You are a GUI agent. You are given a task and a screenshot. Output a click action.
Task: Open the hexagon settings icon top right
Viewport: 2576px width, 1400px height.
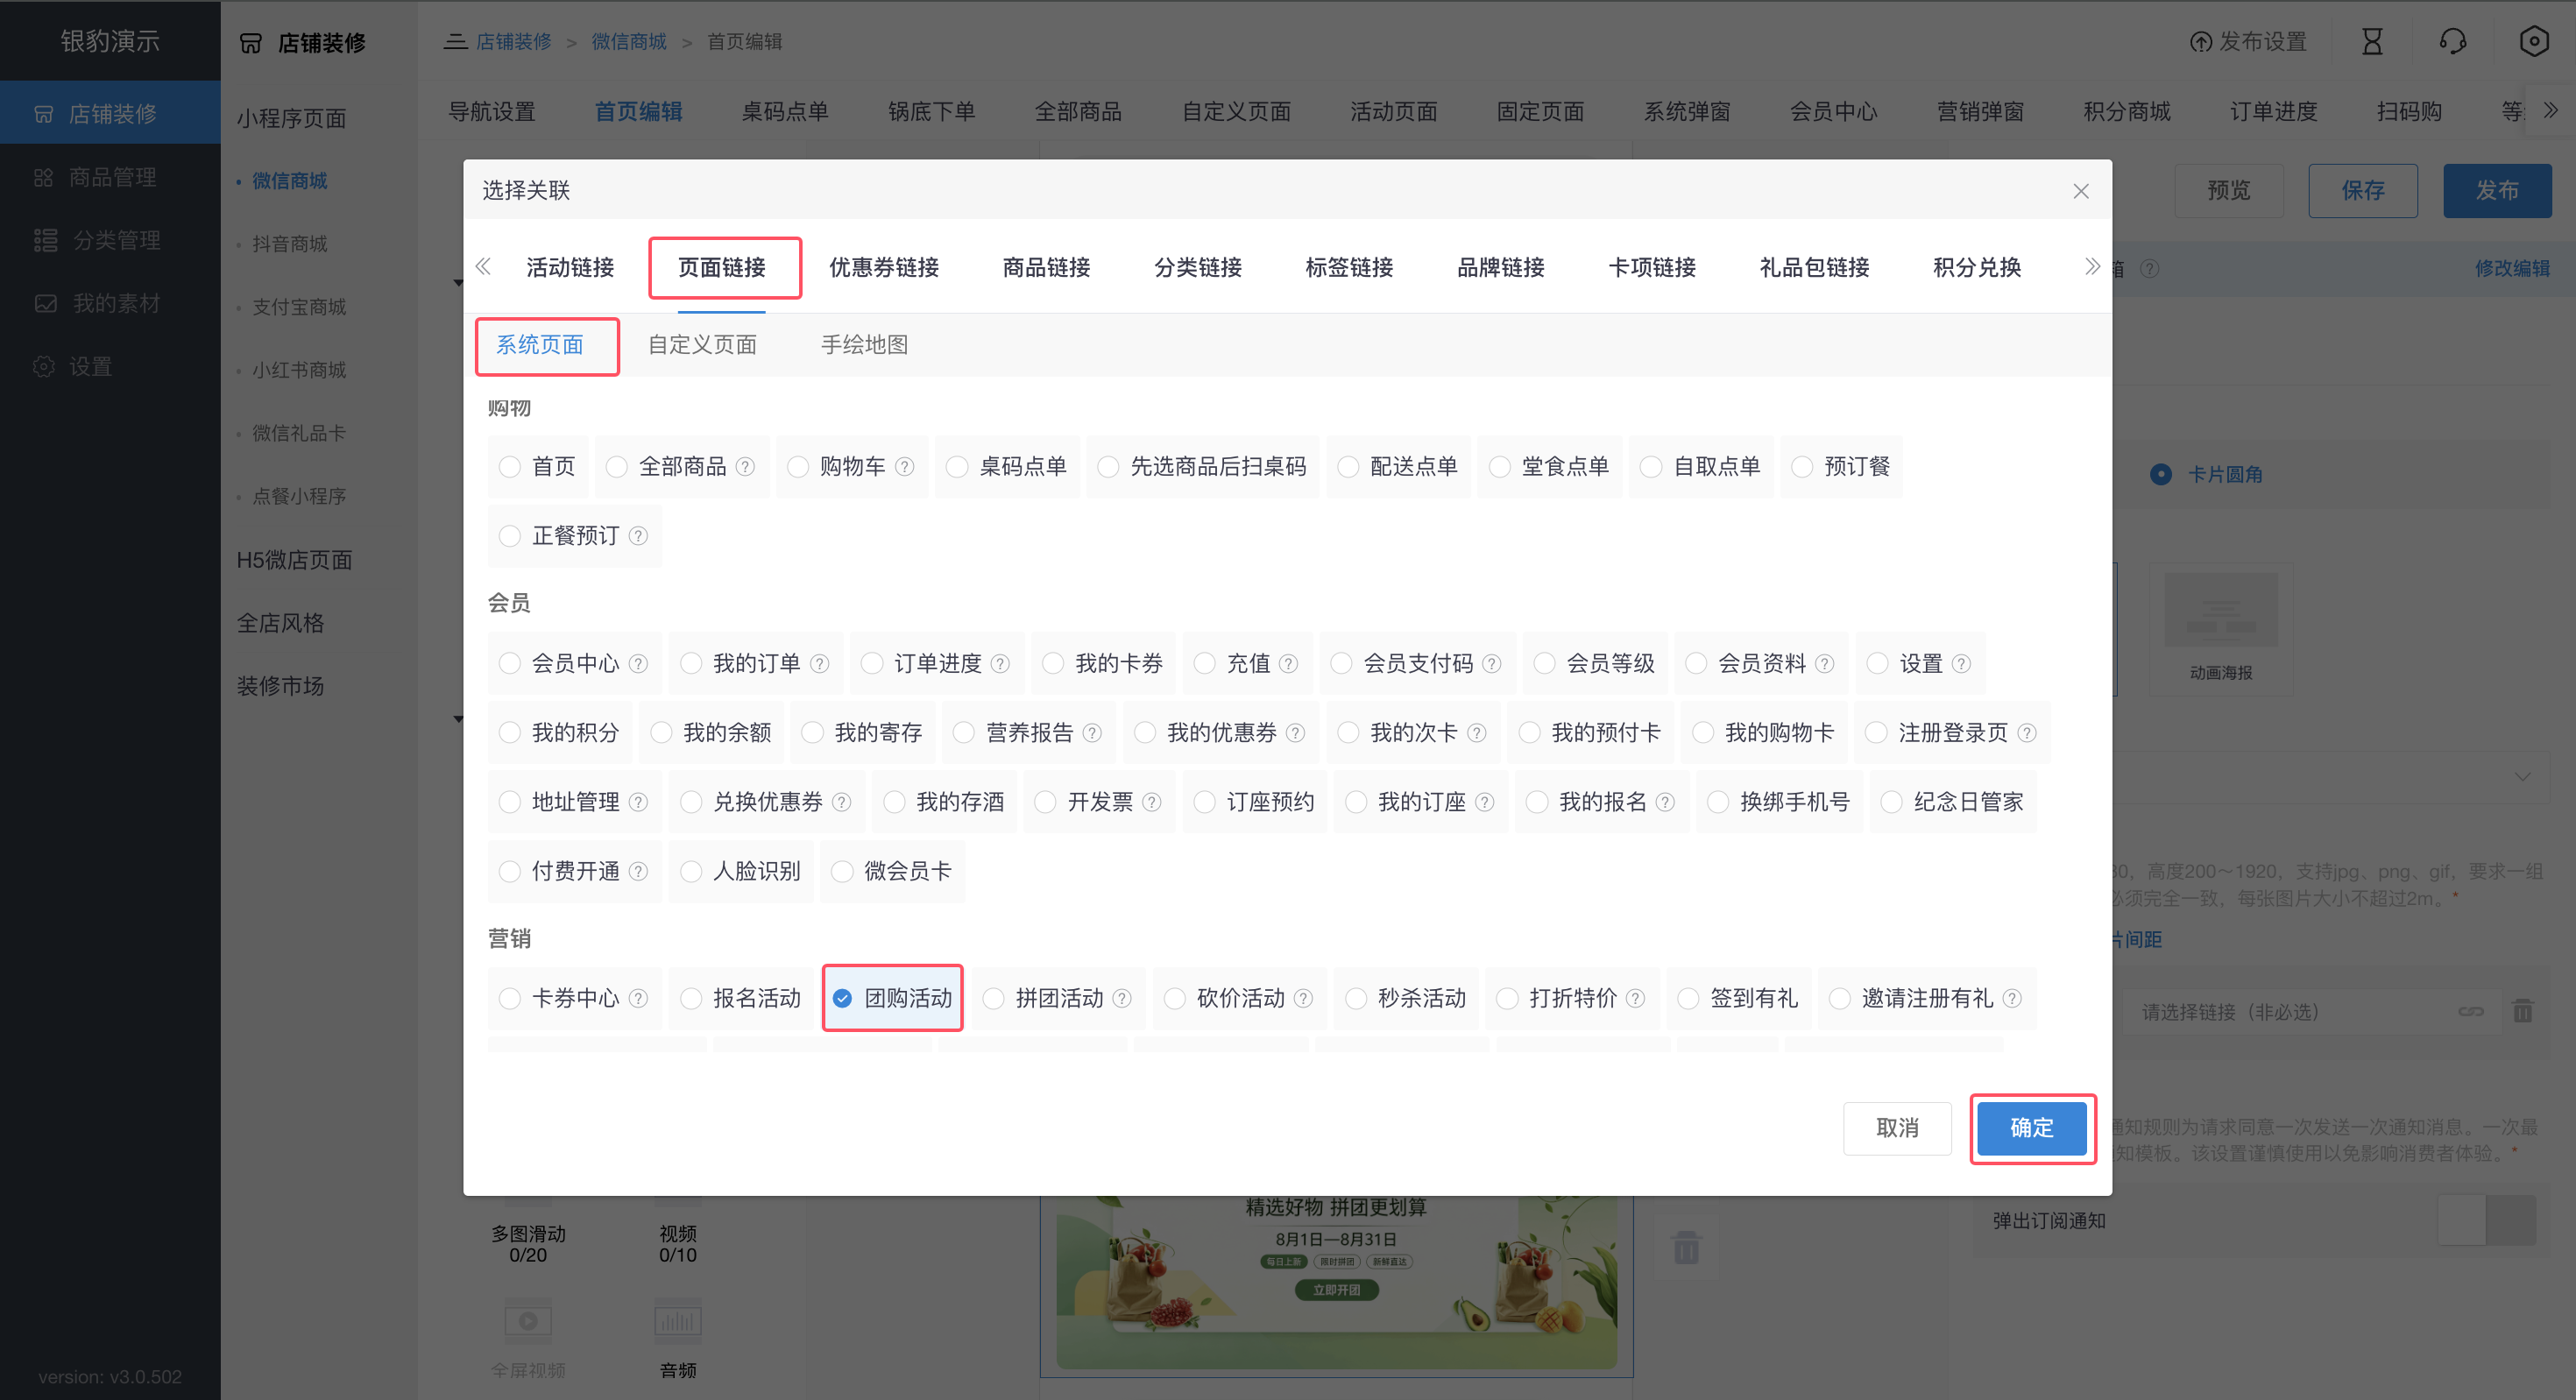[2534, 42]
